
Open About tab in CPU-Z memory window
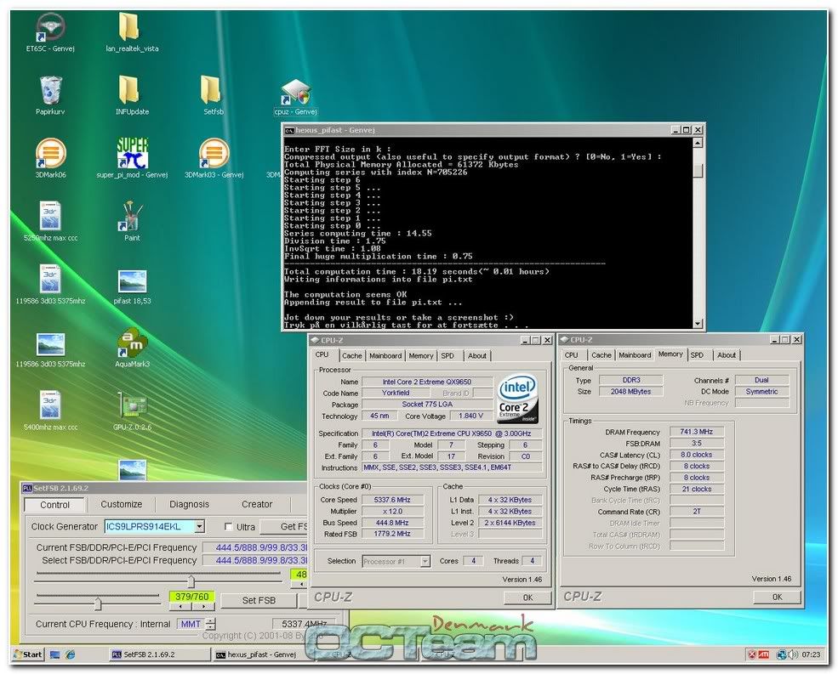pyautogui.click(x=727, y=355)
